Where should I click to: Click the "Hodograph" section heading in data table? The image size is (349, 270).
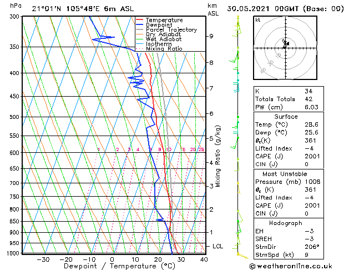[286, 223]
